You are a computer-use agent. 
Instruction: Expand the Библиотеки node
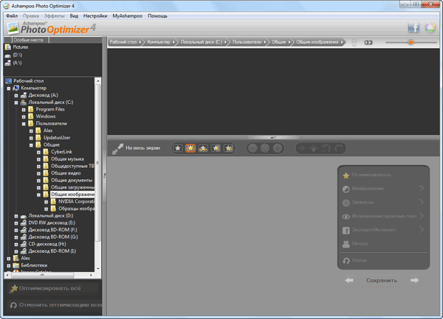[x=9, y=266]
